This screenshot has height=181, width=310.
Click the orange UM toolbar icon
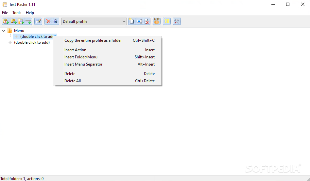pyautogui.click(x=157, y=21)
